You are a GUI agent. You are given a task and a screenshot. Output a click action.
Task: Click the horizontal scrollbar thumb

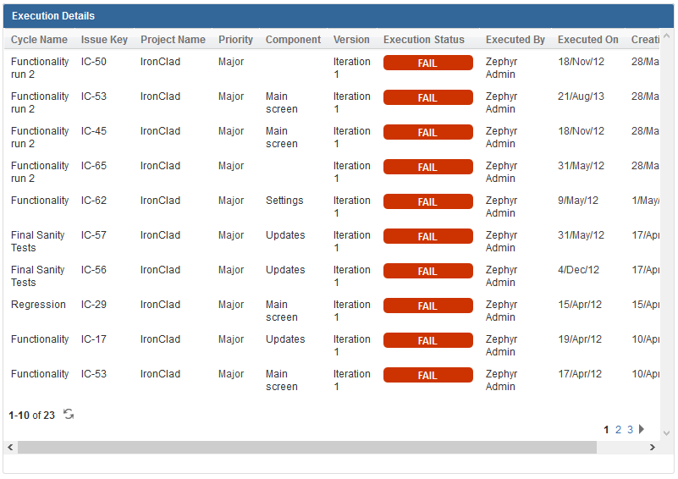click(x=307, y=448)
